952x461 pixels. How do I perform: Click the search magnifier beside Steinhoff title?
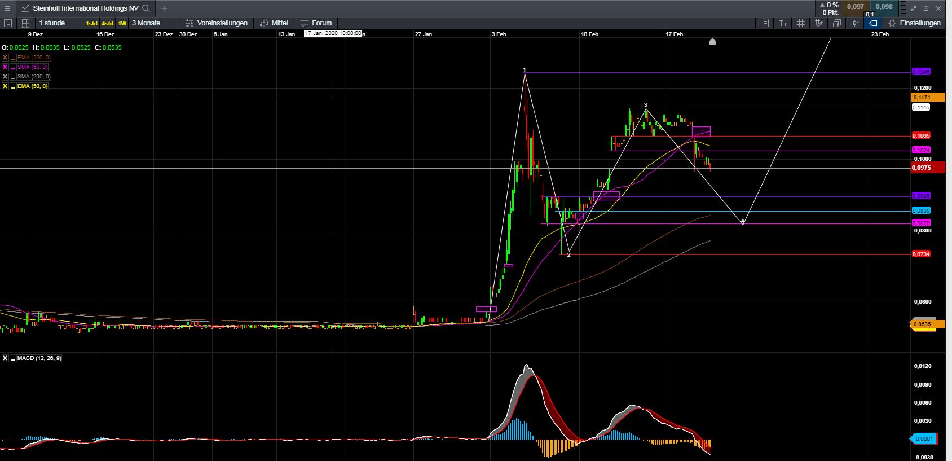[x=146, y=8]
